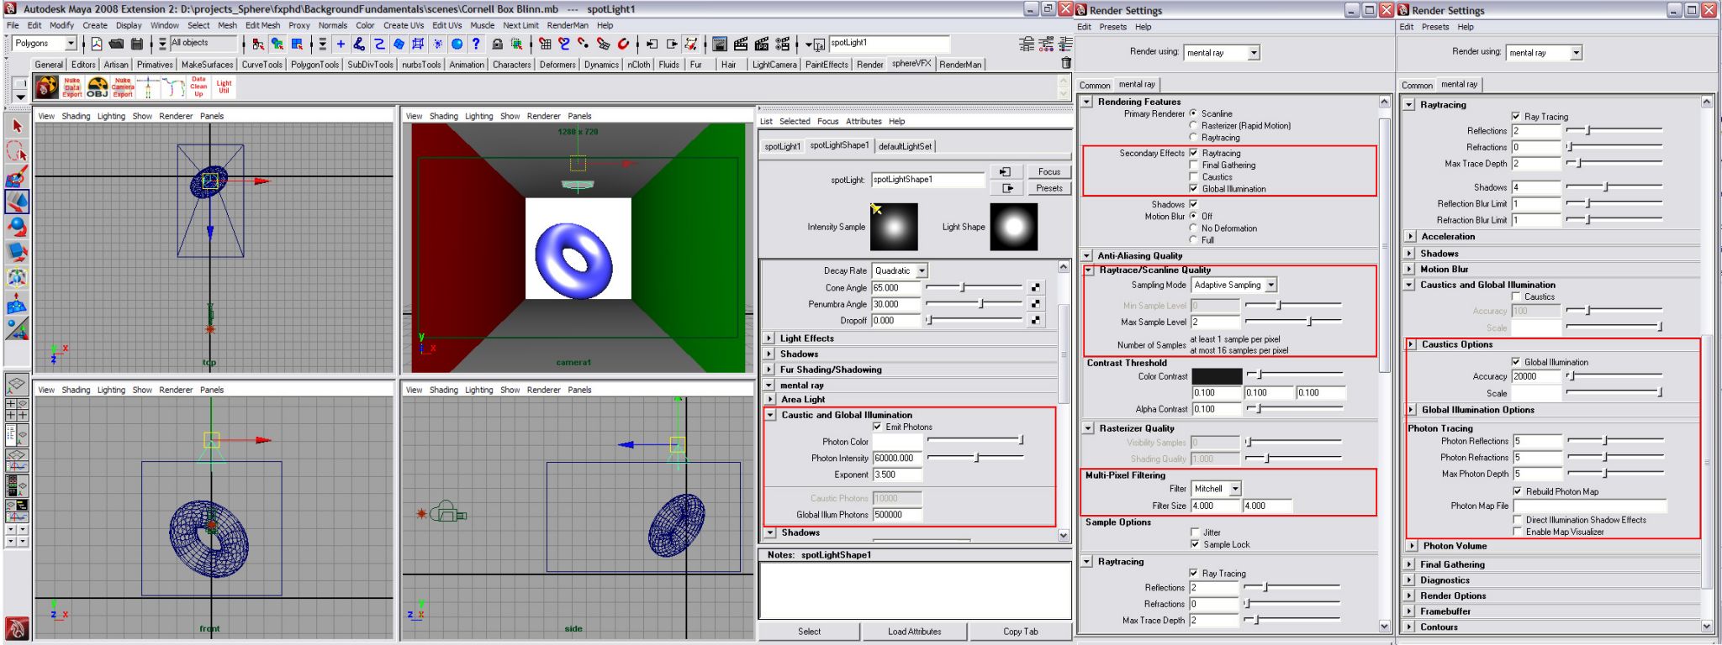Click the Nuke Camera Export shelf icon
The width and height of the screenshot is (1722, 645).
point(123,87)
